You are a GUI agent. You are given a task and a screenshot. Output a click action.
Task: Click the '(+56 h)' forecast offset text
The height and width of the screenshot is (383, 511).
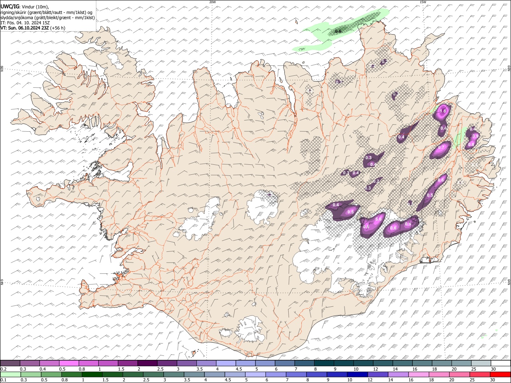[58, 28]
